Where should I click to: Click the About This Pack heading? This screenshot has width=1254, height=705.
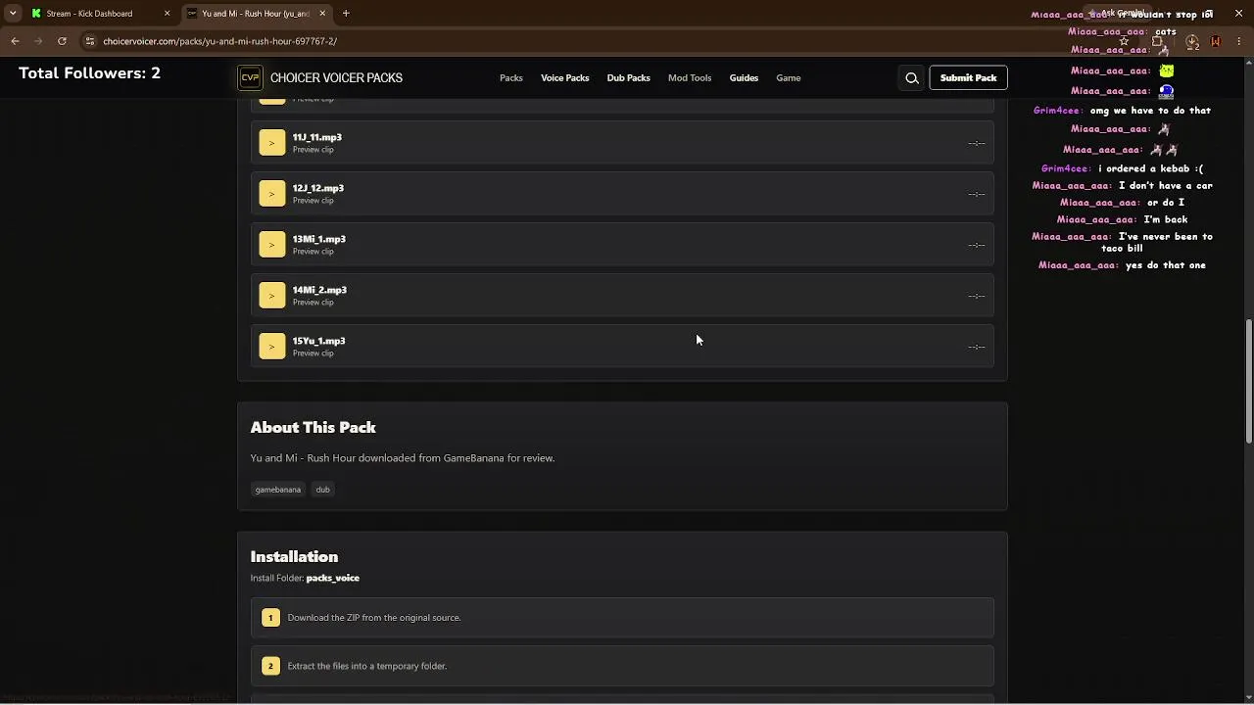coord(313,428)
